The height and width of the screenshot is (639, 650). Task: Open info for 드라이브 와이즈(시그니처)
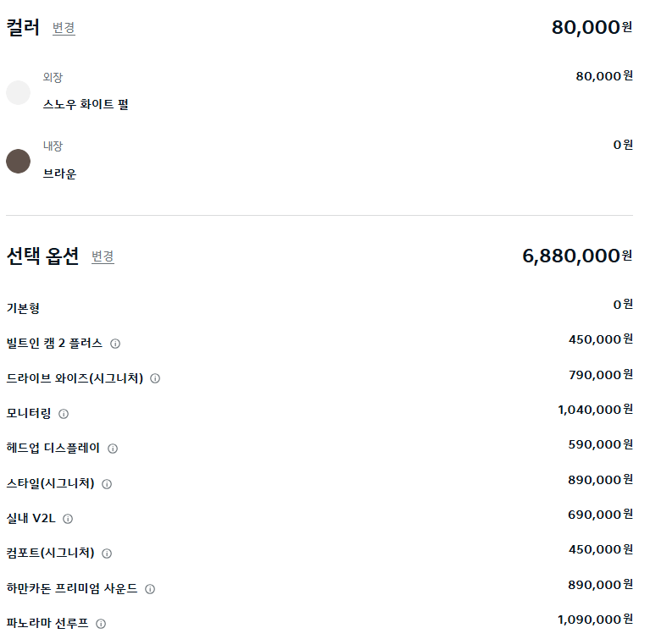pyautogui.click(x=155, y=378)
